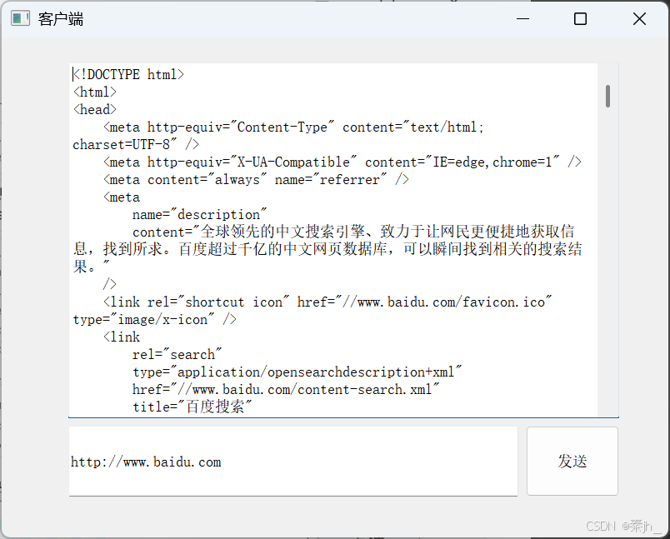Close the 客户端 window
Viewport: 670px width, 539px height.
pyautogui.click(x=639, y=19)
